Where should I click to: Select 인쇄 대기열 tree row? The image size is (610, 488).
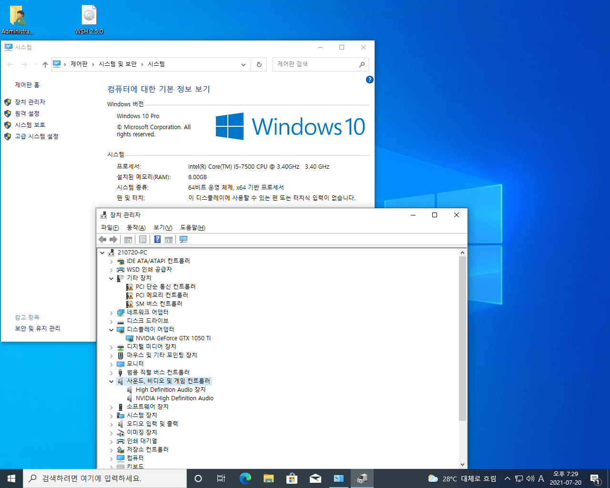pos(137,441)
